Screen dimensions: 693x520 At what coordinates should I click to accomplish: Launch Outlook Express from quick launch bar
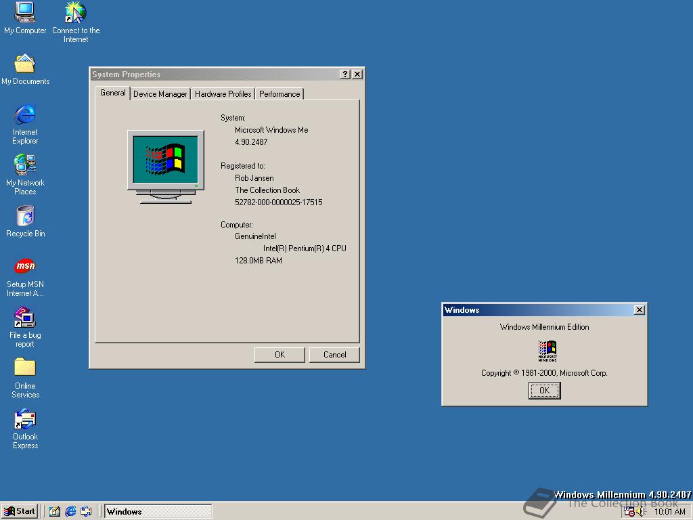click(x=86, y=512)
